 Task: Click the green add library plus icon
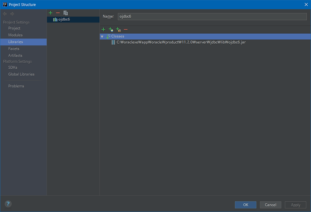pyautogui.click(x=51, y=13)
